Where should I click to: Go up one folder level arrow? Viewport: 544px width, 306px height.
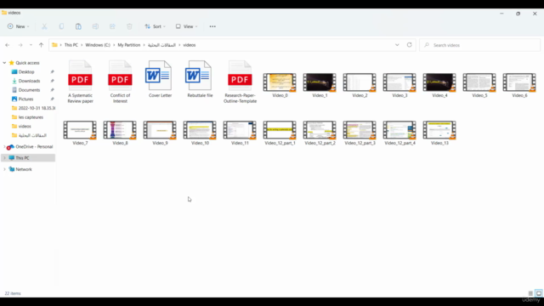pos(42,45)
